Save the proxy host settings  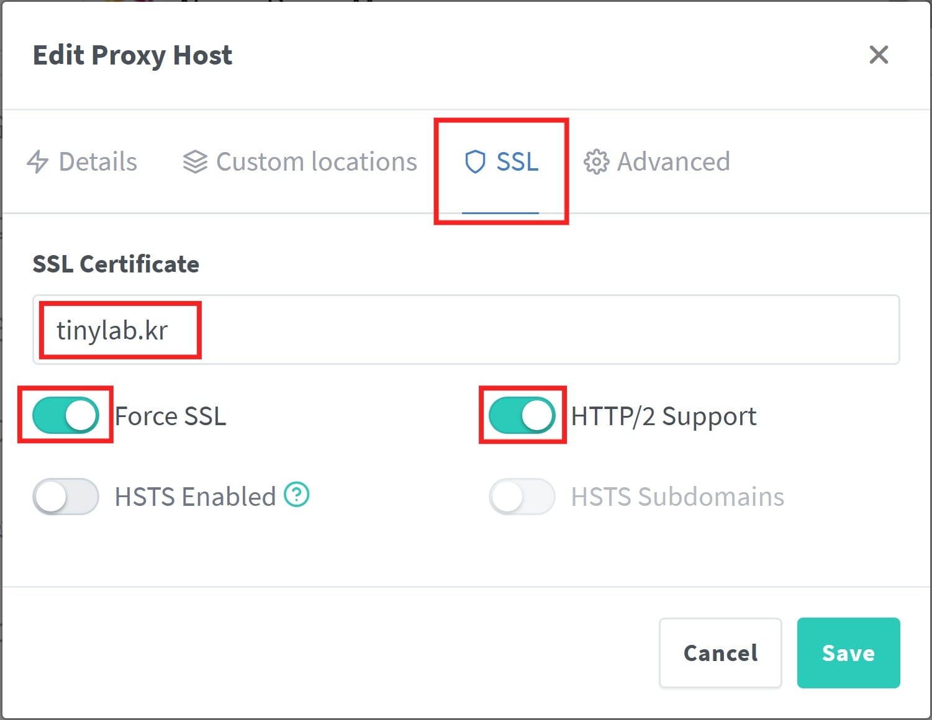click(x=848, y=653)
